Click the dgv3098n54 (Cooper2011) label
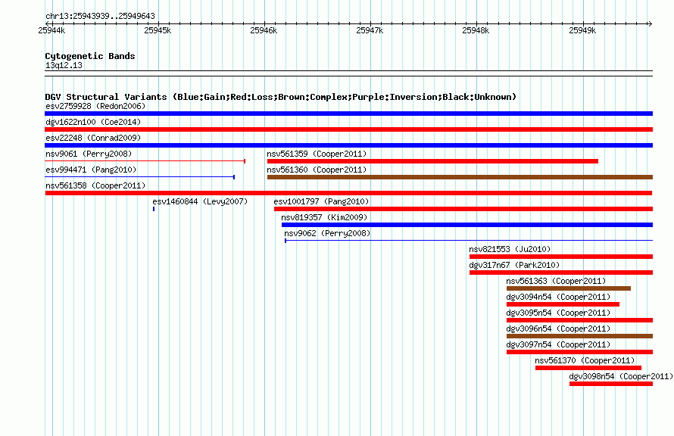The width and height of the screenshot is (674, 436). pos(621,376)
